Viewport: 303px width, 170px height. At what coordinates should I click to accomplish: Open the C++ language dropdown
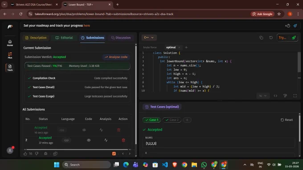tap(149, 38)
